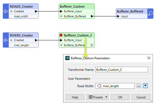This screenshot has height=105, width=156.
Task: Click the RIVERS_Creator source icon
Action: pos(6,40)
